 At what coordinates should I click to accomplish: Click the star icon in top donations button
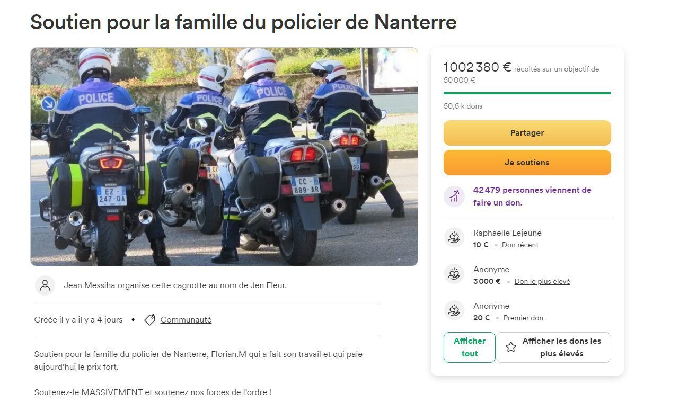pyautogui.click(x=511, y=347)
